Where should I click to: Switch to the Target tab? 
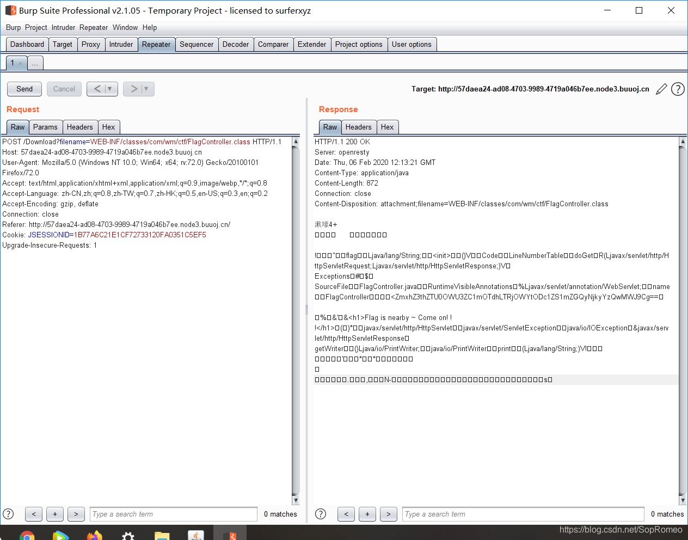pos(63,45)
